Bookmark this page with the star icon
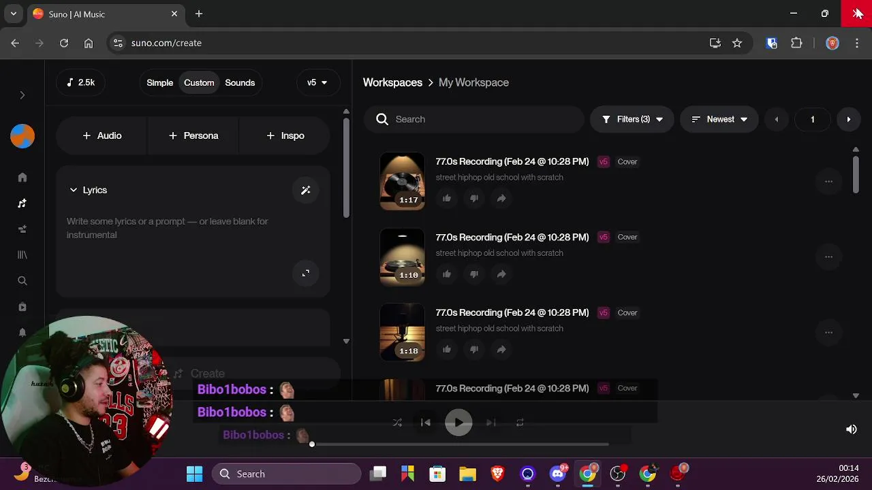 tap(737, 43)
